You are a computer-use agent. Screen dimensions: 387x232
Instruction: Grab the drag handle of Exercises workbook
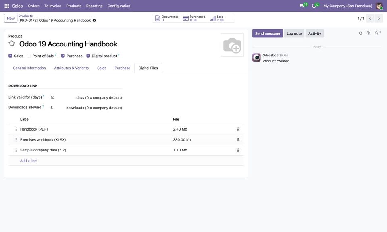(16, 140)
